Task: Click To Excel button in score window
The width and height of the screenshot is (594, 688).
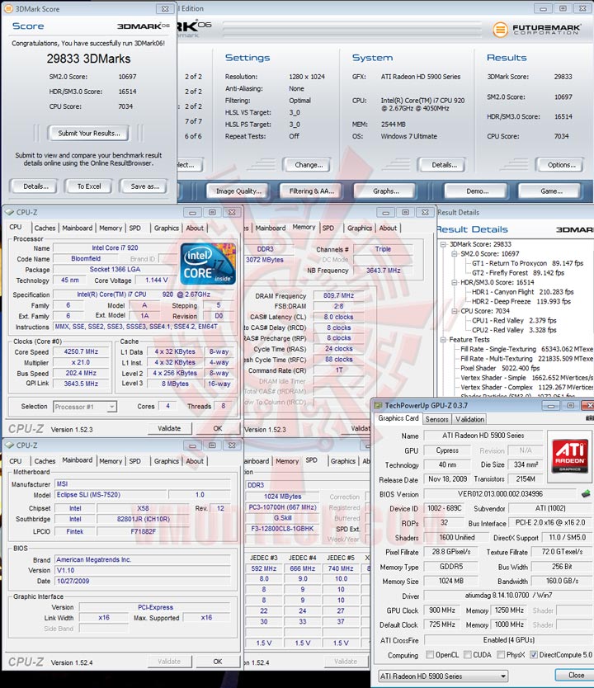Action: click(89, 186)
